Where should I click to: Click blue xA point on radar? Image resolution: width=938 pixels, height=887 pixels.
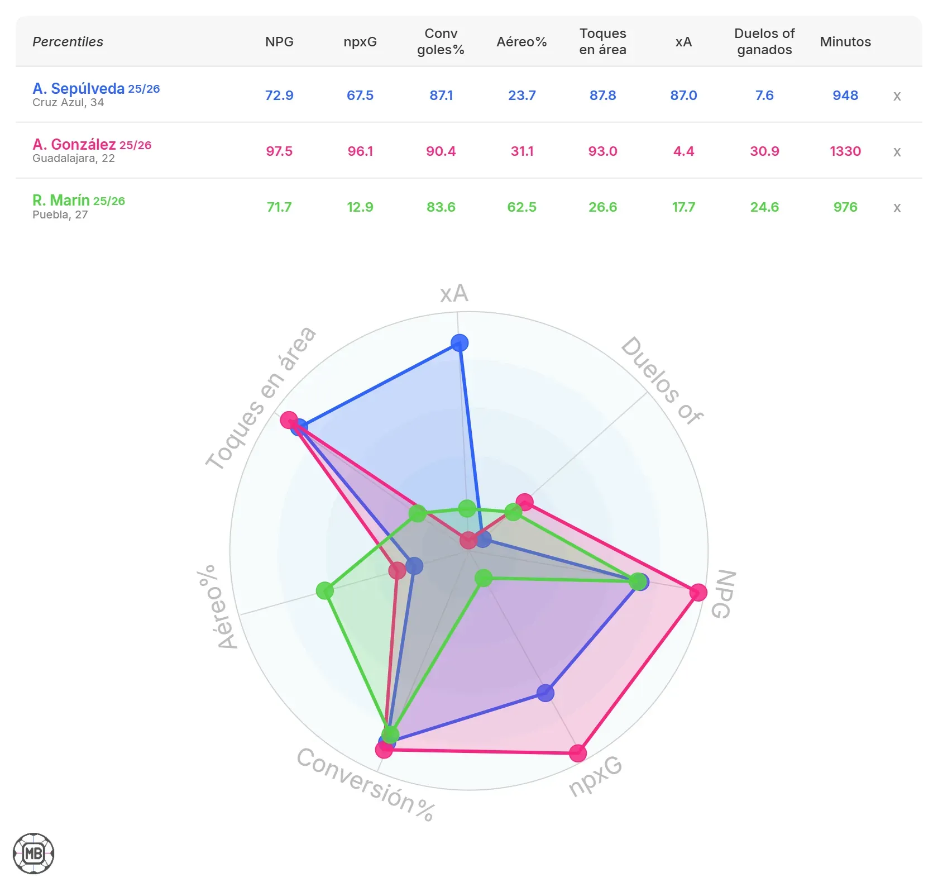coord(460,342)
